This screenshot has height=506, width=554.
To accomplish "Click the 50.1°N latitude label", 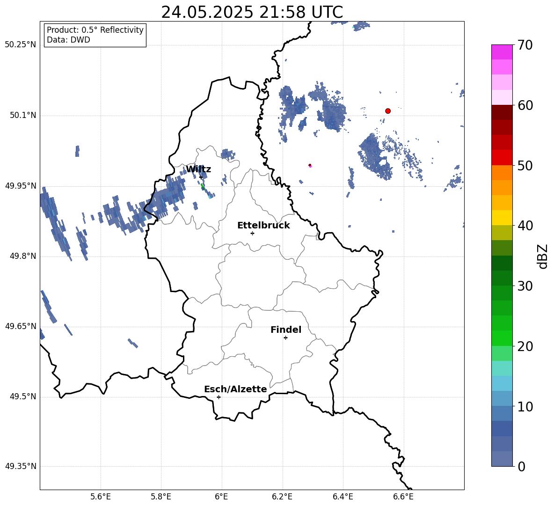I will click(x=23, y=115).
